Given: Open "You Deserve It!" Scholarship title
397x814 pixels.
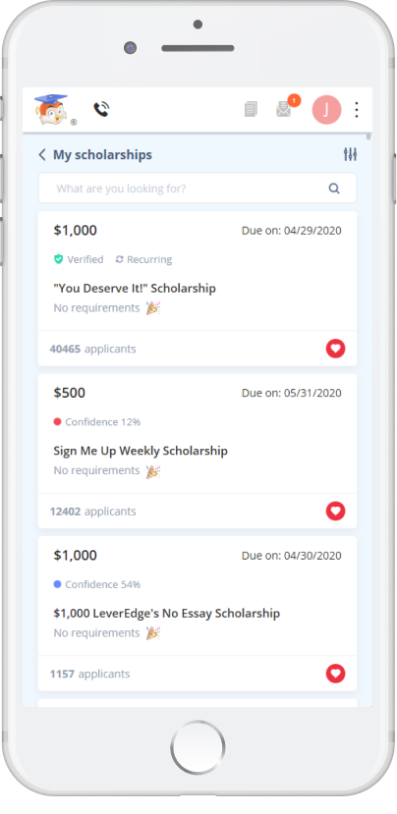Looking at the screenshot, I should (x=135, y=288).
